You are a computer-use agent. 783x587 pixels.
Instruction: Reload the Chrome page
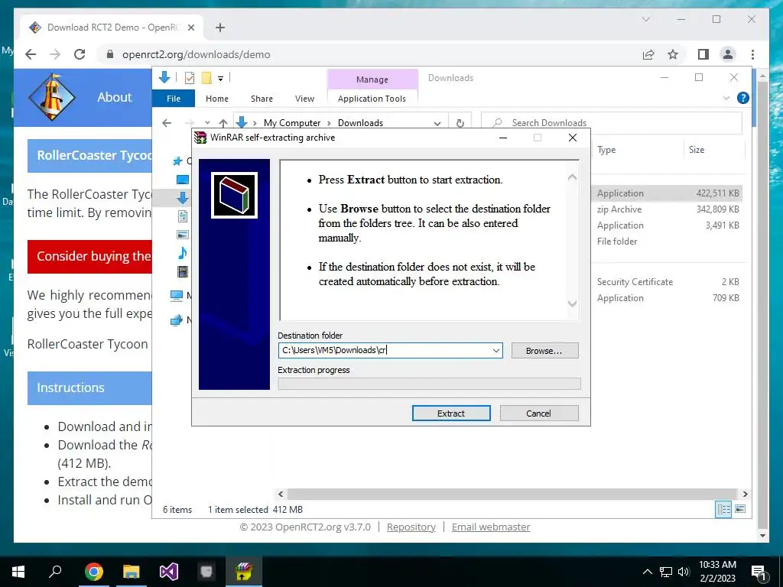point(80,54)
